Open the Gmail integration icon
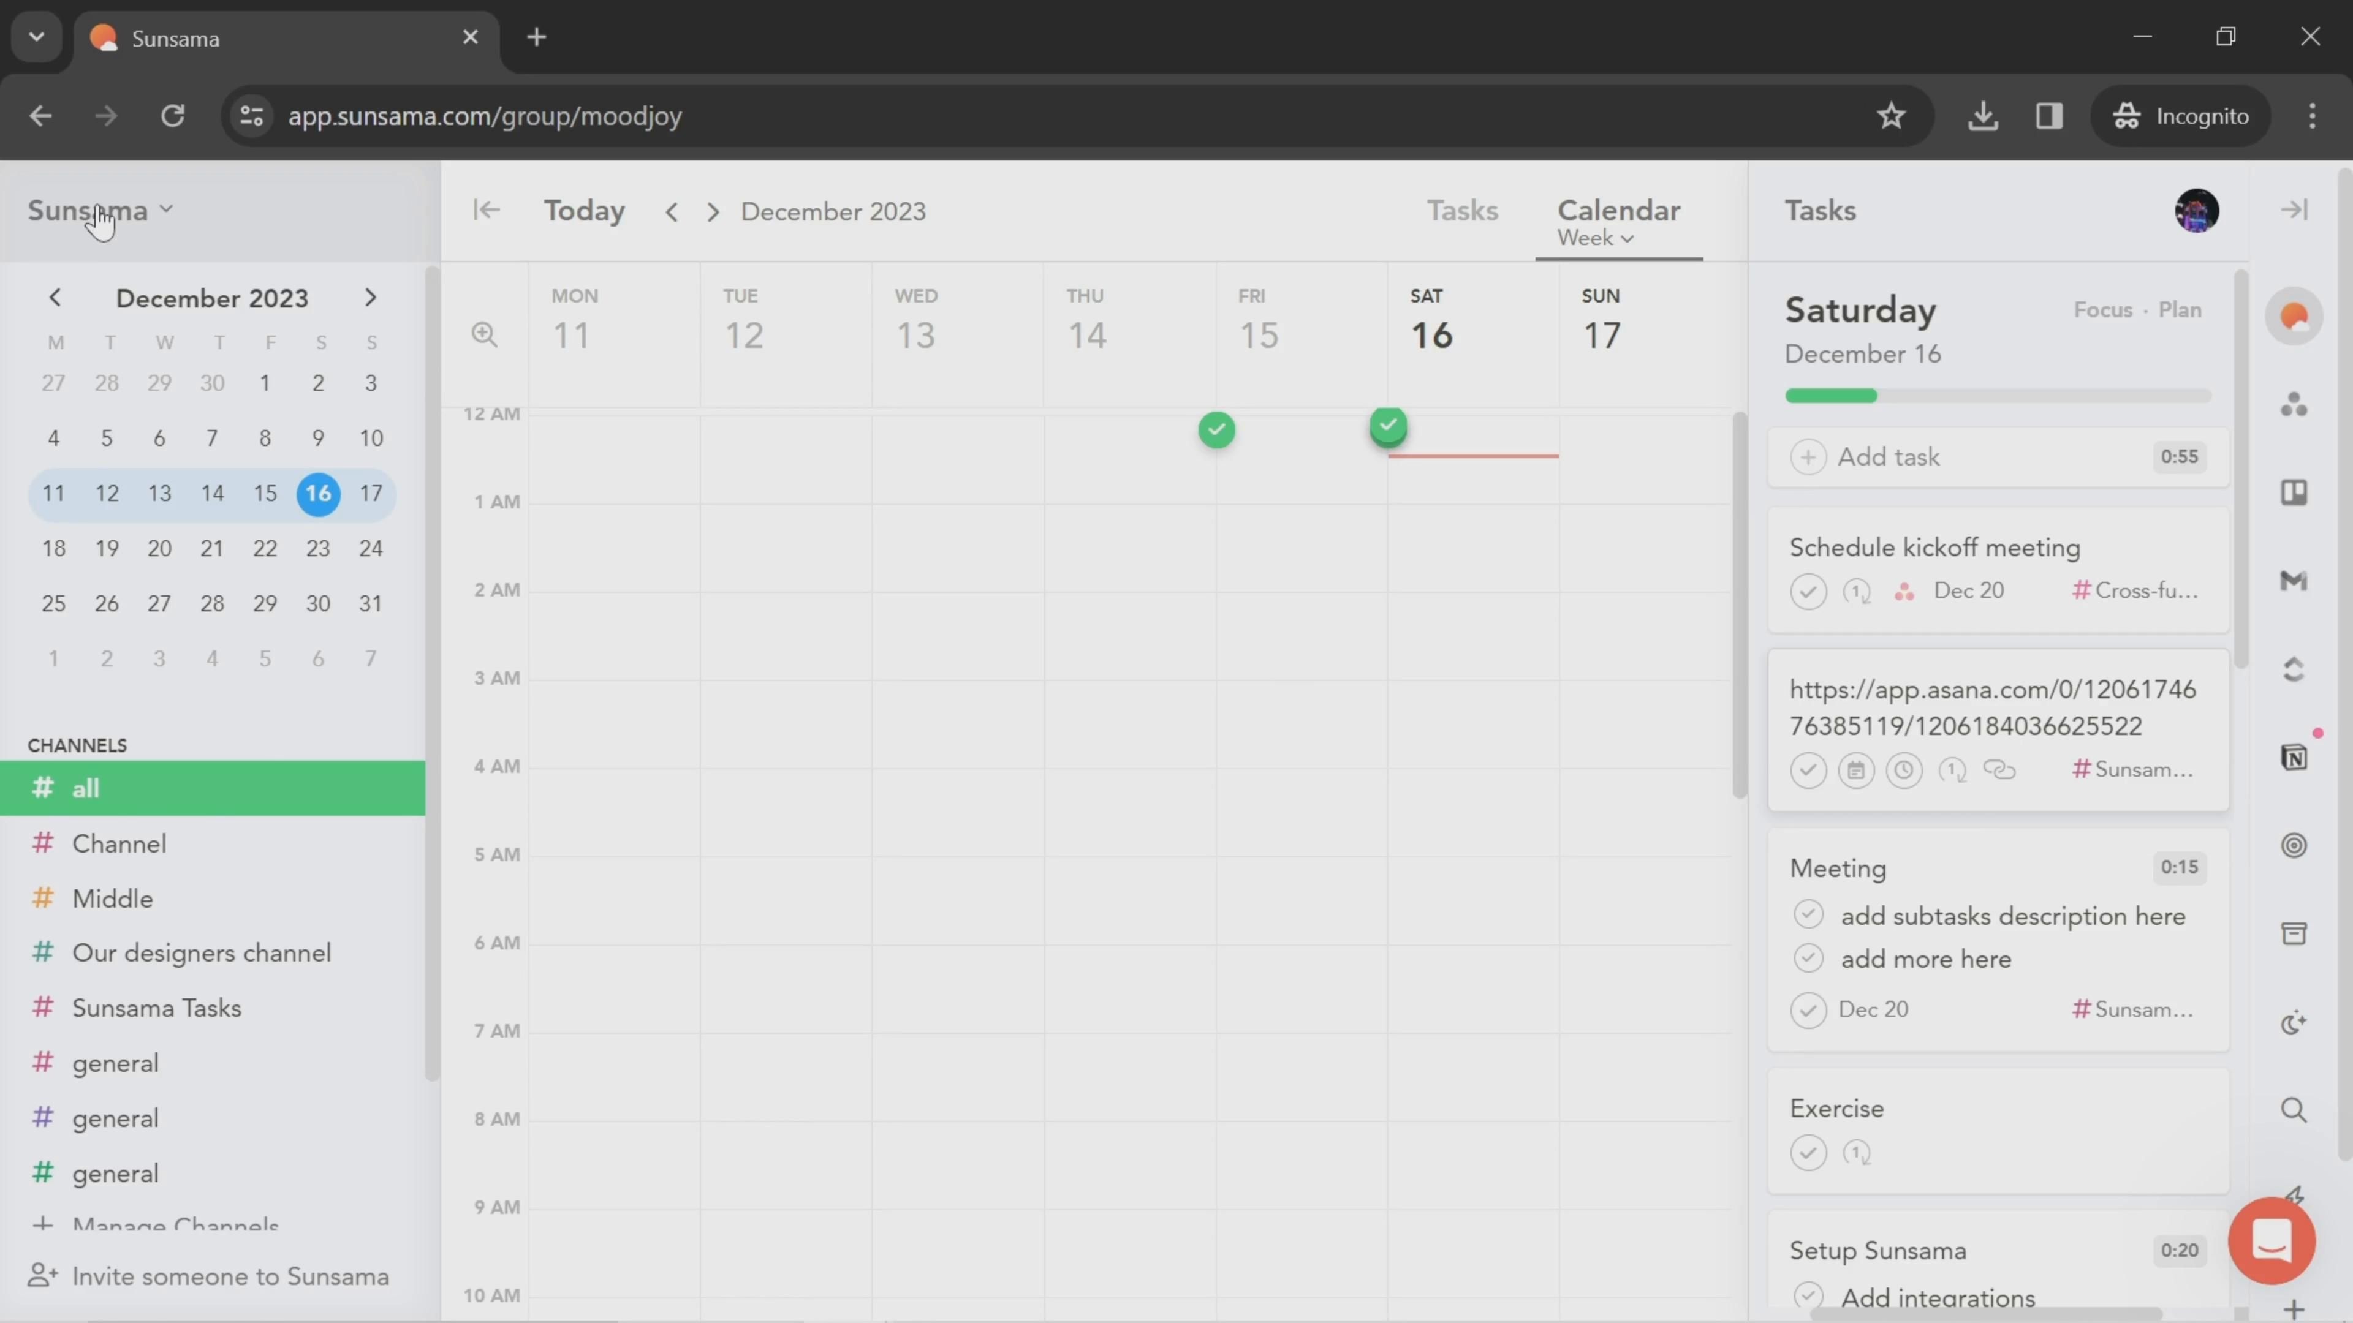 [2294, 581]
